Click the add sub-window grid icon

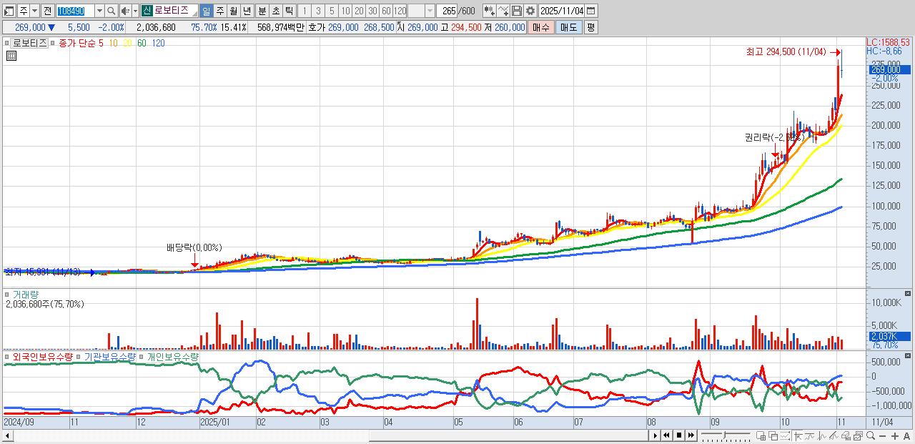[x=761, y=435]
